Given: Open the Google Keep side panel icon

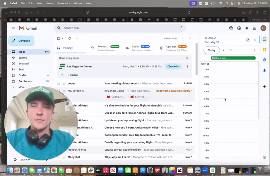Looking at the screenshot, I should pos(264,49).
